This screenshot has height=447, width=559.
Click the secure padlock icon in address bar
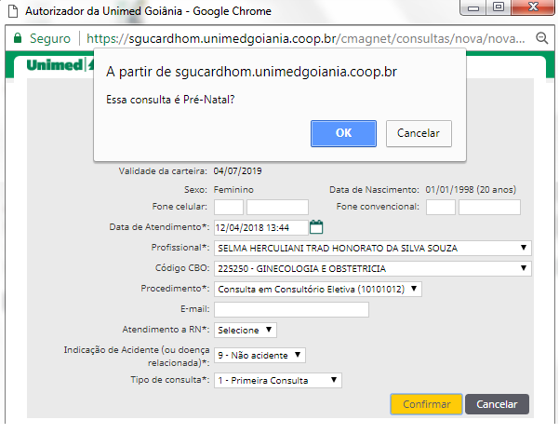click(x=17, y=39)
